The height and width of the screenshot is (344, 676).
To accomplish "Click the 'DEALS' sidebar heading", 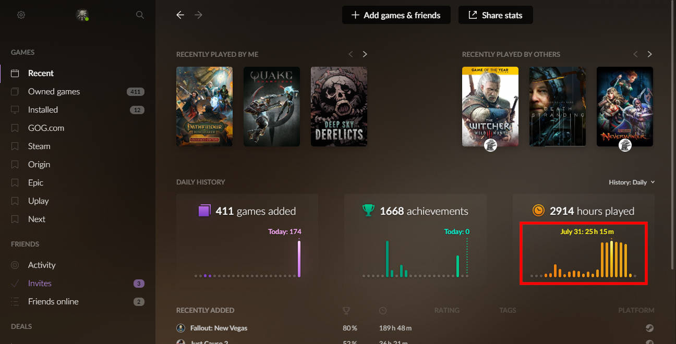I will [21, 326].
